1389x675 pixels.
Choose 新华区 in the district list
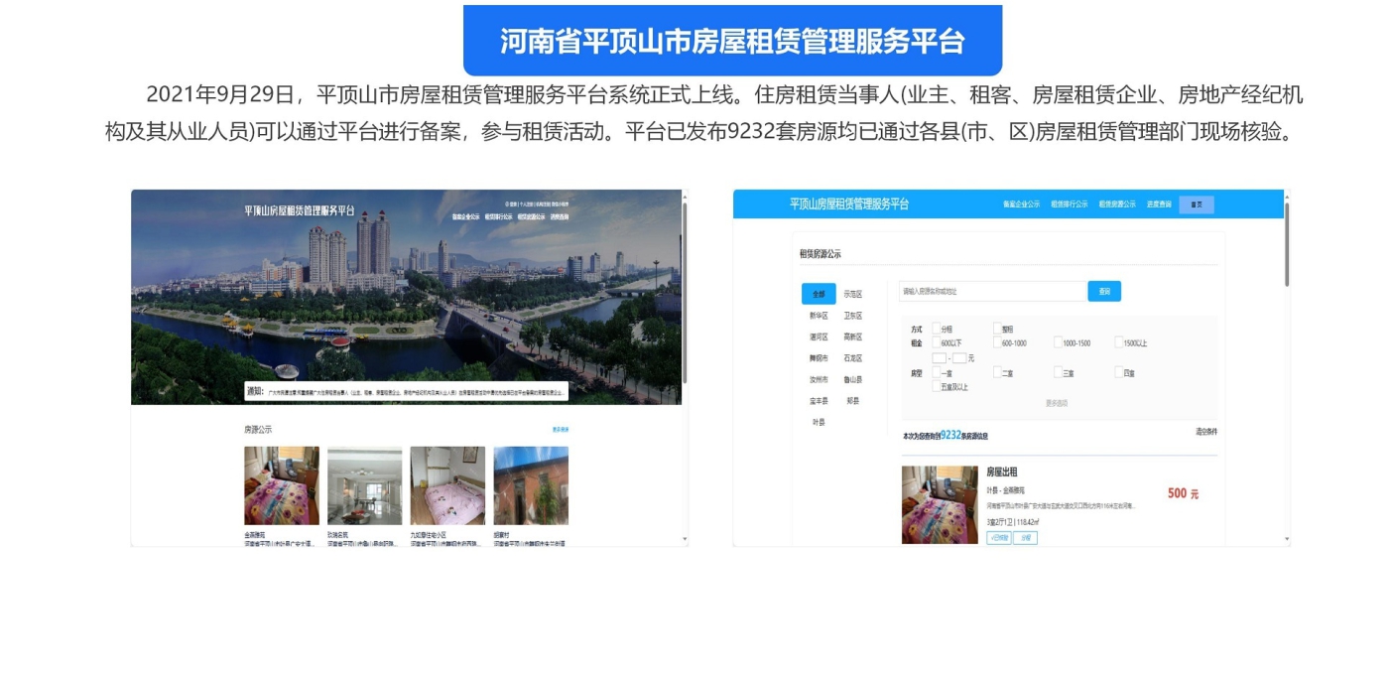click(819, 316)
